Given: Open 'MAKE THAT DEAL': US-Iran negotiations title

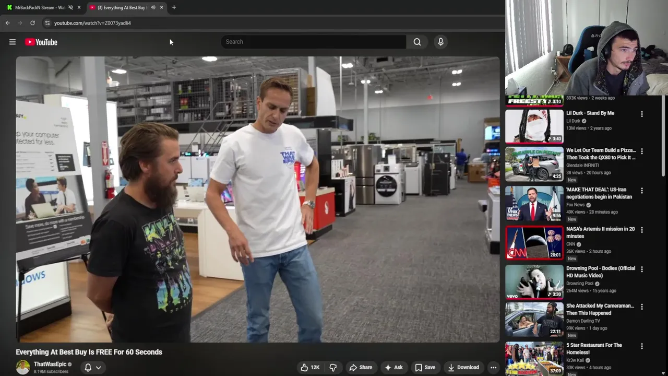Looking at the screenshot, I should point(599,193).
